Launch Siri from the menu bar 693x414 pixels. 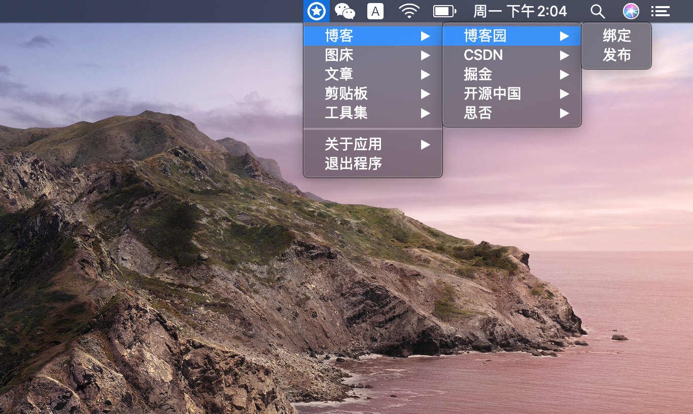click(631, 11)
